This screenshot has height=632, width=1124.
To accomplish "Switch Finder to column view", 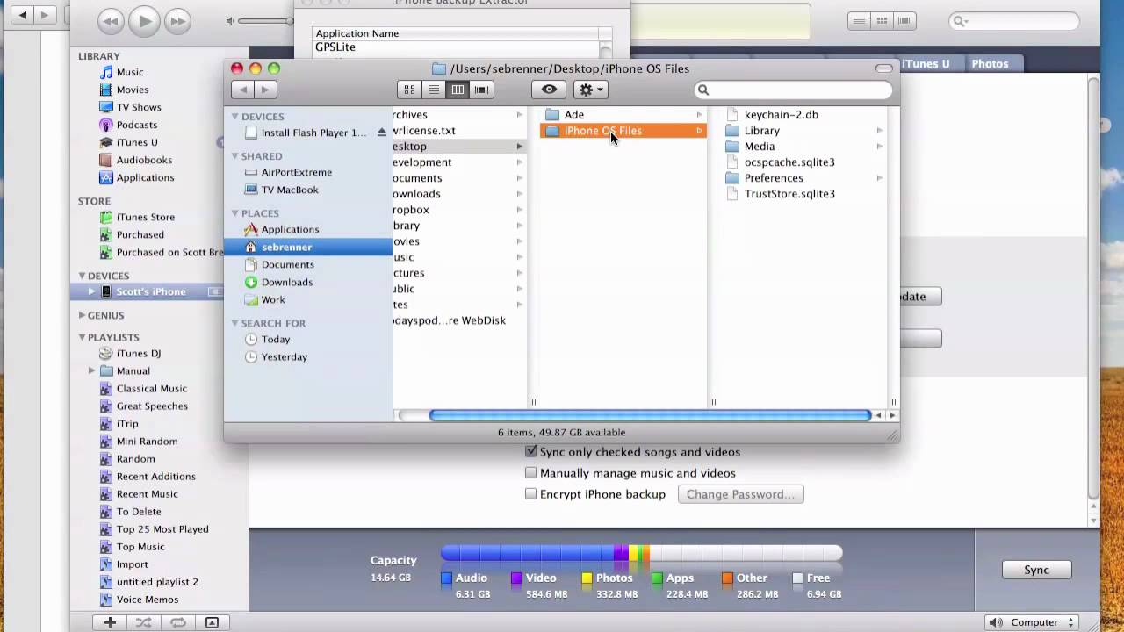I will click(458, 90).
